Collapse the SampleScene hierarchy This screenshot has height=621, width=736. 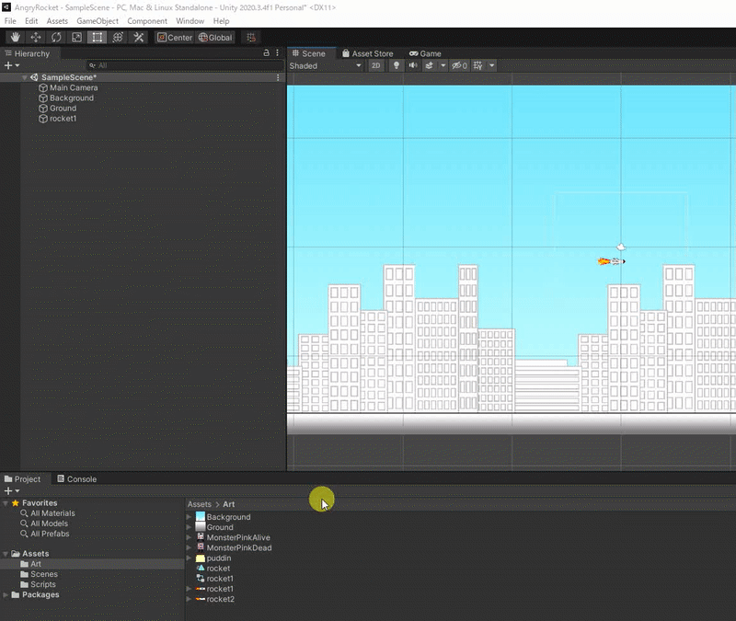(x=26, y=78)
